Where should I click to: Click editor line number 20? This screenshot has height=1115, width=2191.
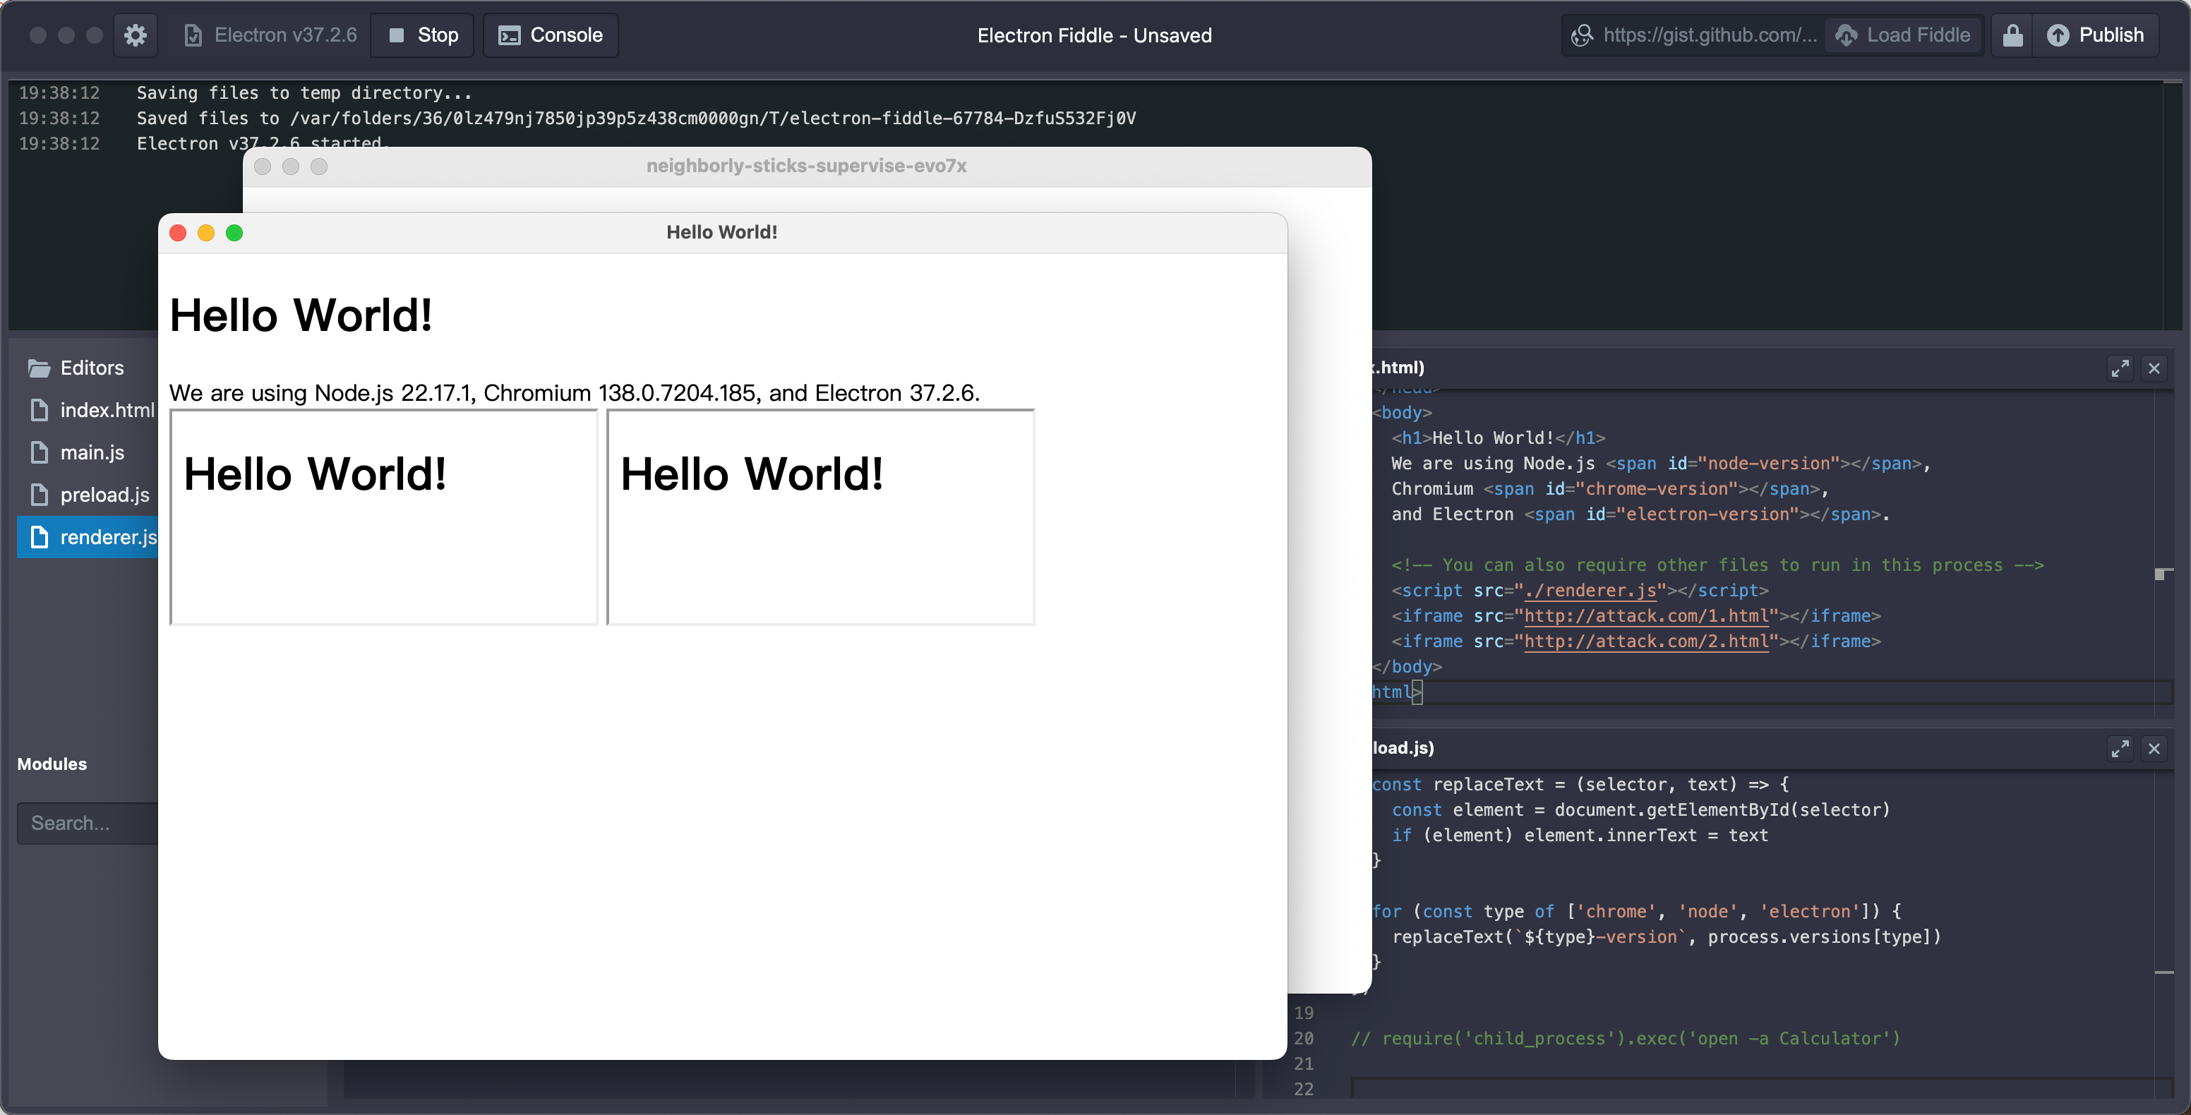1304,1039
